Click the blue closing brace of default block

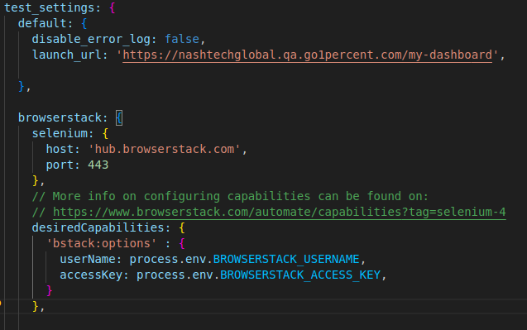coord(22,86)
